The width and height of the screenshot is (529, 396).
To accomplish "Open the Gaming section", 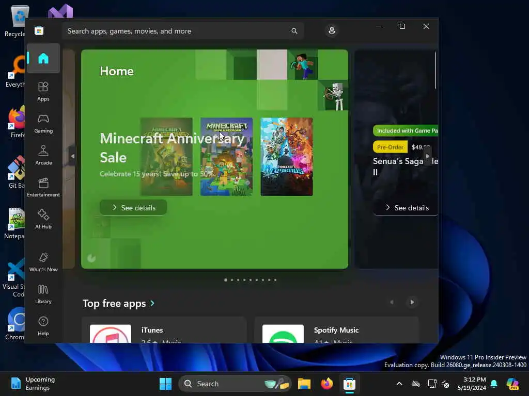I will coord(43,123).
